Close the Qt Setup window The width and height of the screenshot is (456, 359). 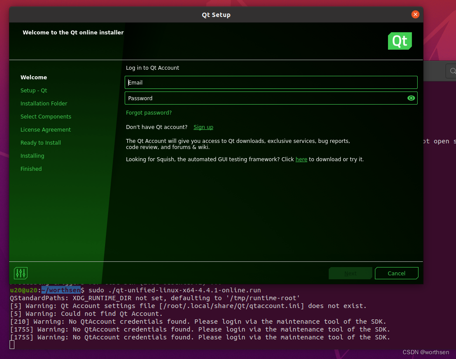(415, 14)
